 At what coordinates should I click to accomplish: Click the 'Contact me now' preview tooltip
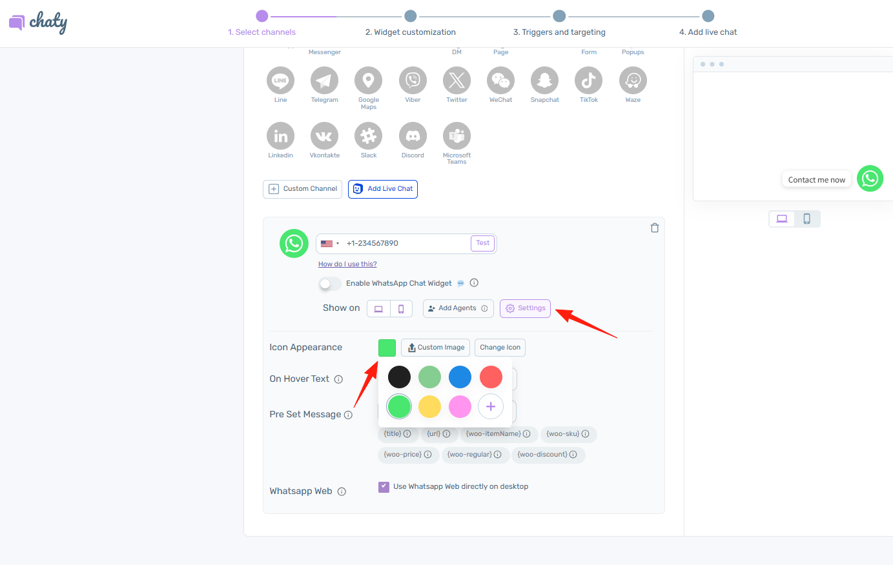pyautogui.click(x=817, y=180)
